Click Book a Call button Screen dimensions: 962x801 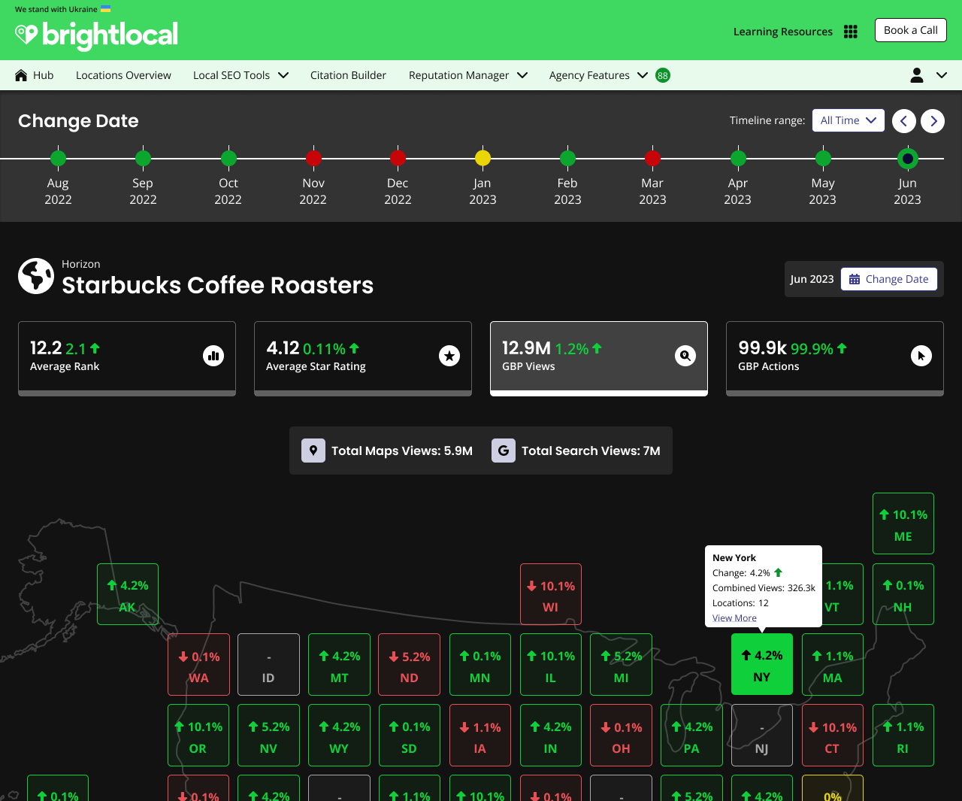click(x=911, y=30)
